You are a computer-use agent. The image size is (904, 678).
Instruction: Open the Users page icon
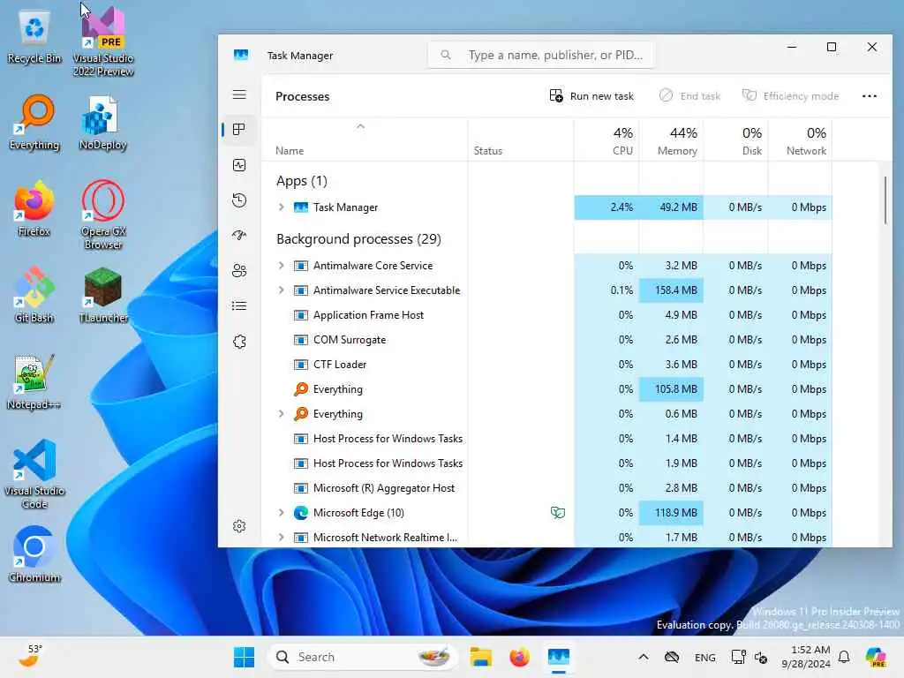(239, 271)
